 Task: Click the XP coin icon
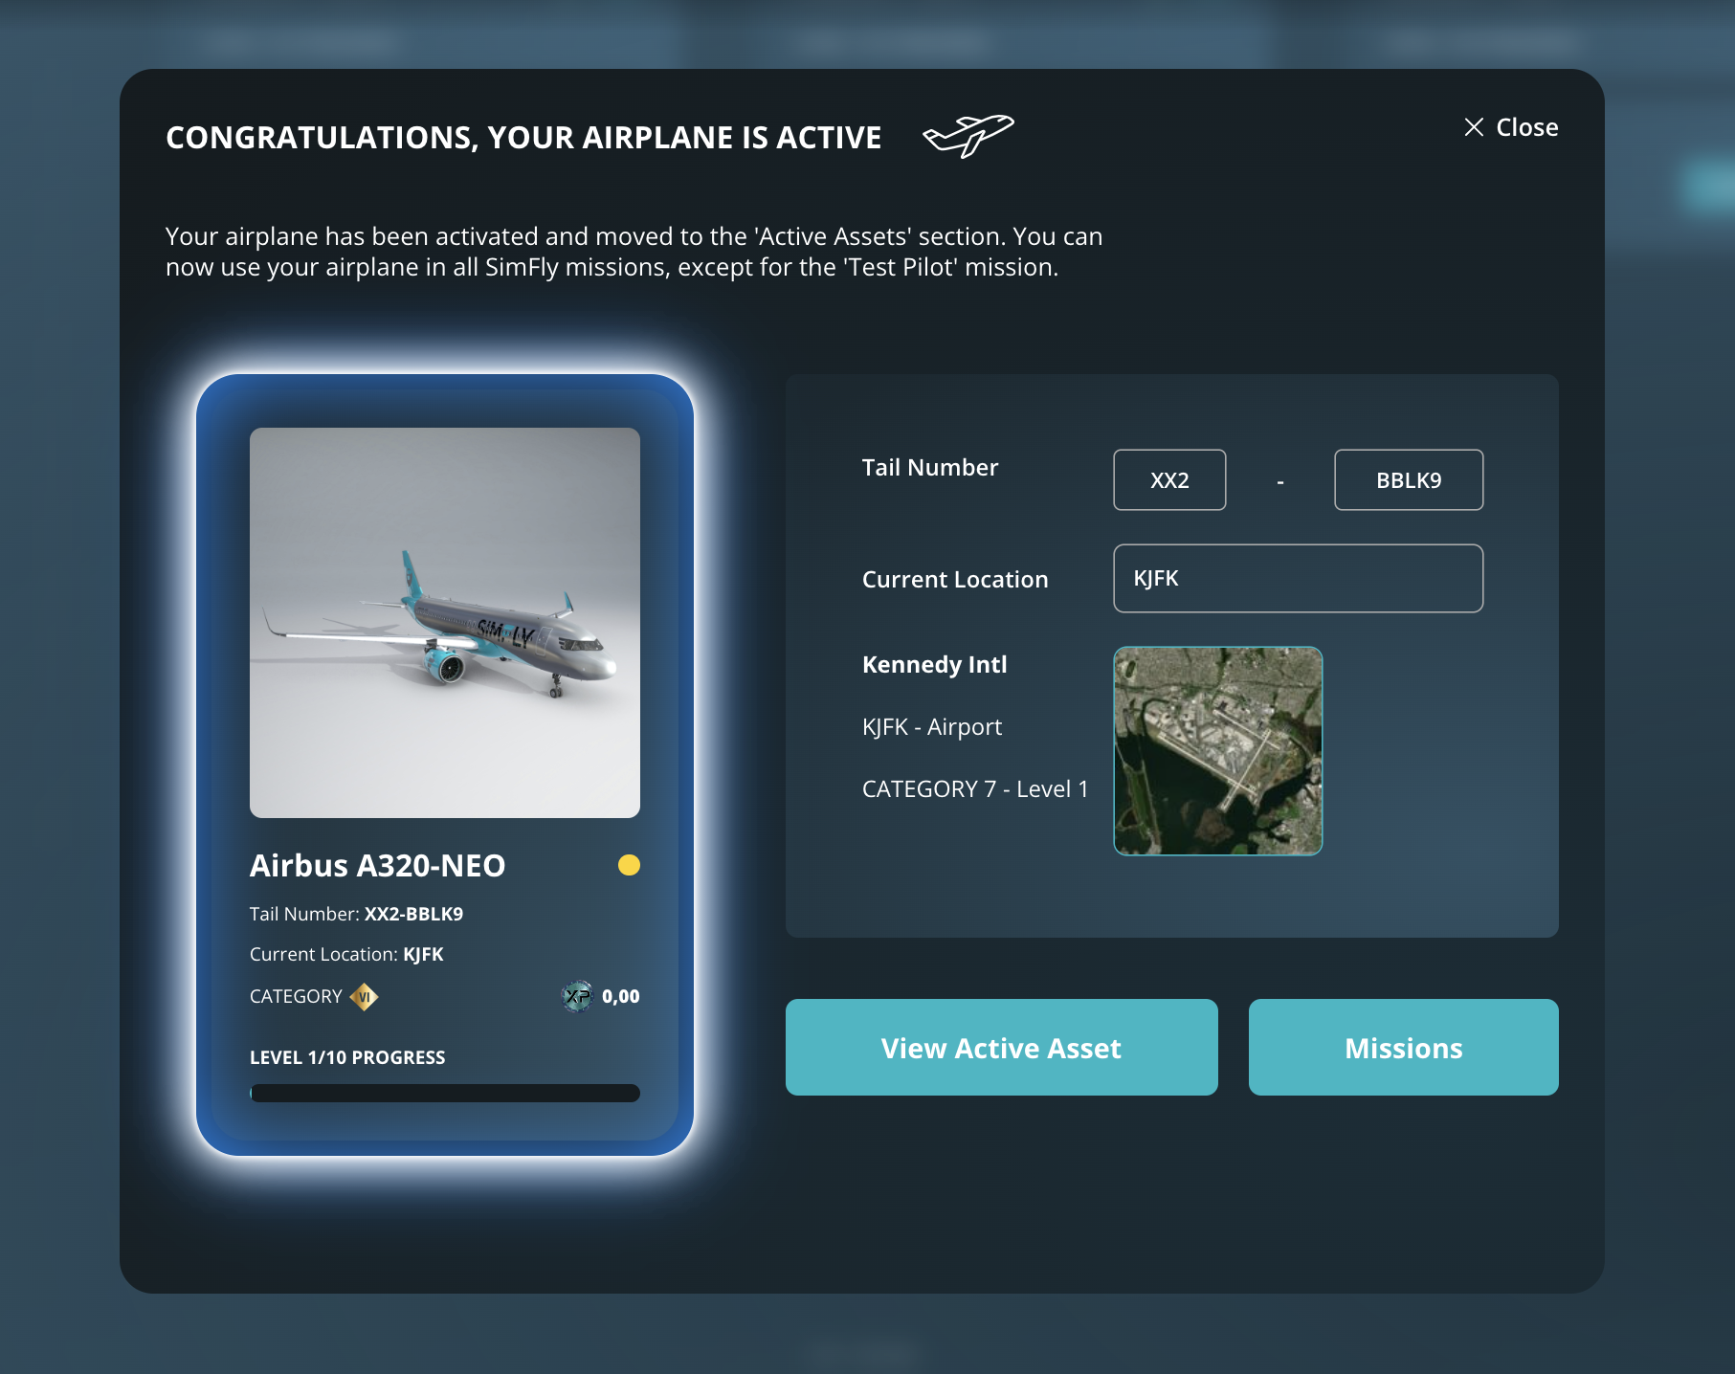tap(577, 996)
